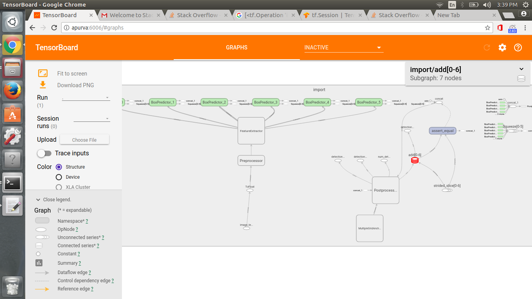Open TensorBoard settings gear
Image resolution: width=532 pixels, height=299 pixels.
[x=502, y=47]
